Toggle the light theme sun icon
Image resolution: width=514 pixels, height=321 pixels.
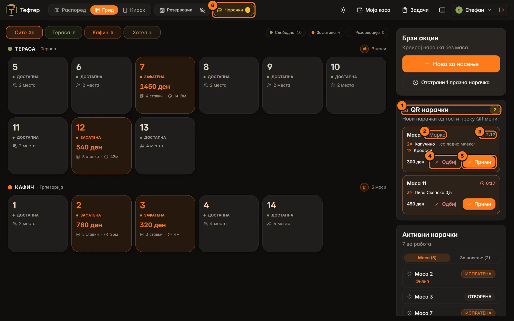click(343, 10)
